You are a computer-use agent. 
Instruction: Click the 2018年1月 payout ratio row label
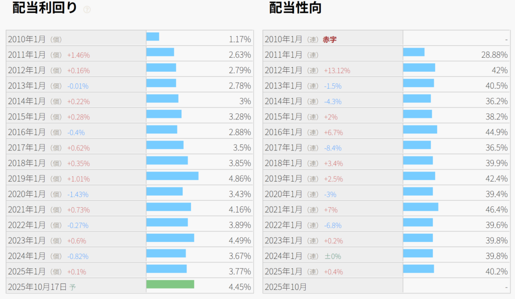(x=284, y=164)
